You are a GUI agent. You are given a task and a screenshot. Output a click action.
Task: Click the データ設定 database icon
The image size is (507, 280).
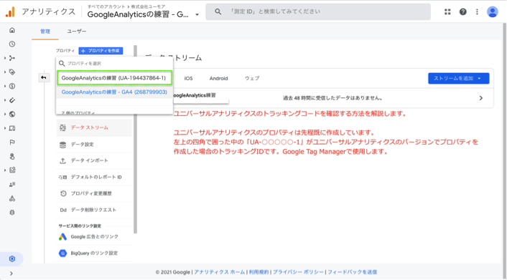[x=62, y=145]
